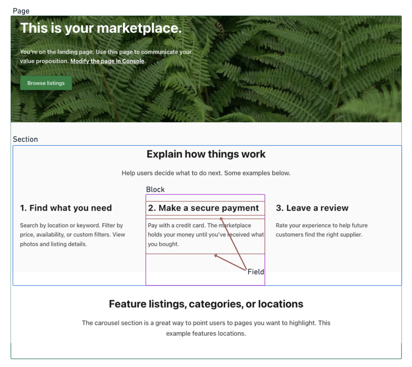Click the Explain how things work heading

coord(206,154)
